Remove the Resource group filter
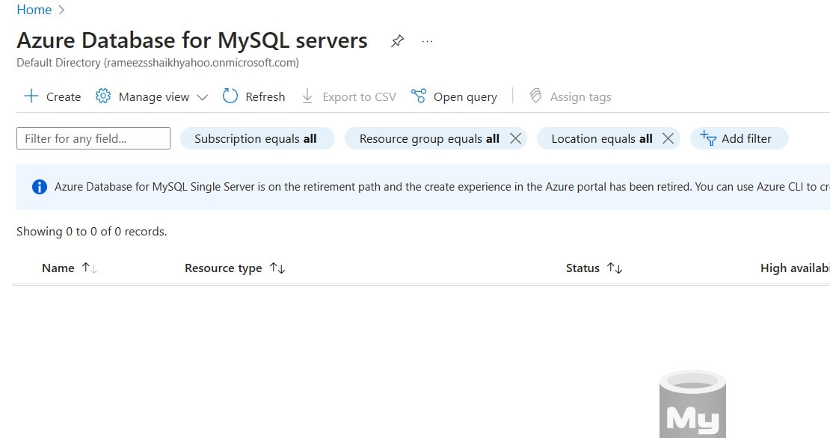 pos(516,138)
